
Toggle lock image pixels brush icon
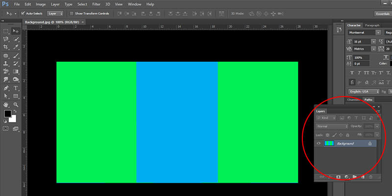point(334,135)
